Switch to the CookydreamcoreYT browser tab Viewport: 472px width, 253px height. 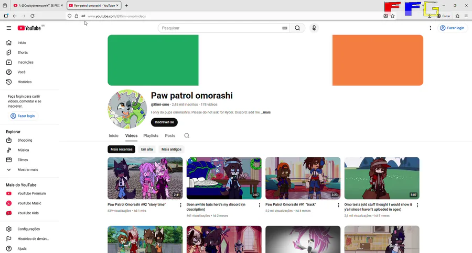(x=38, y=5)
